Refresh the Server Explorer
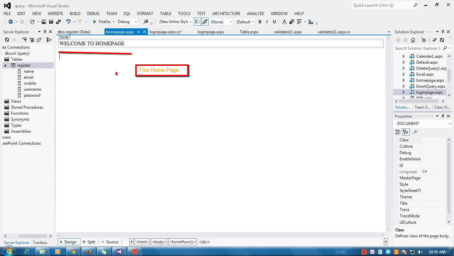454x256 pixels. click(7, 40)
